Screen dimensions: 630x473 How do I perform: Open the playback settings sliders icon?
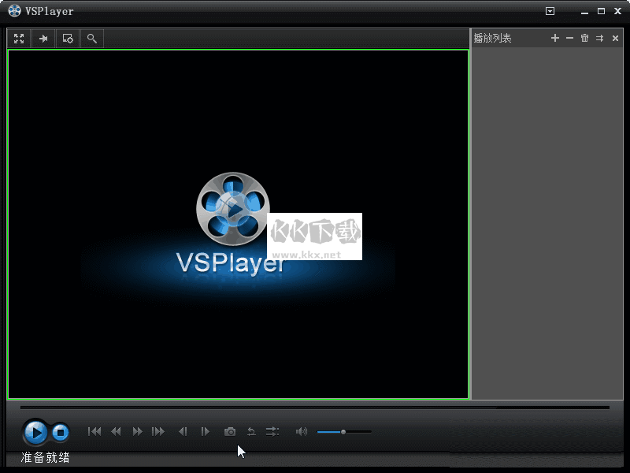[272, 431]
